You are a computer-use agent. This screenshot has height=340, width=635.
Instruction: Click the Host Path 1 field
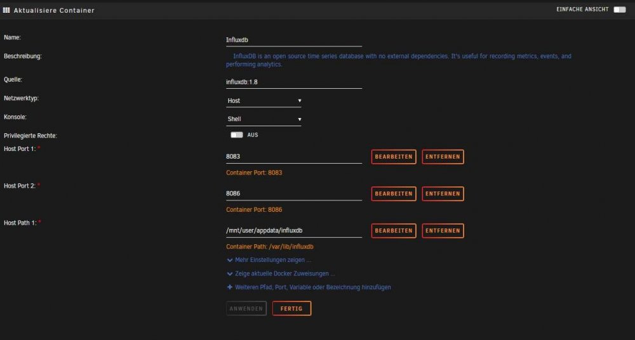point(294,230)
